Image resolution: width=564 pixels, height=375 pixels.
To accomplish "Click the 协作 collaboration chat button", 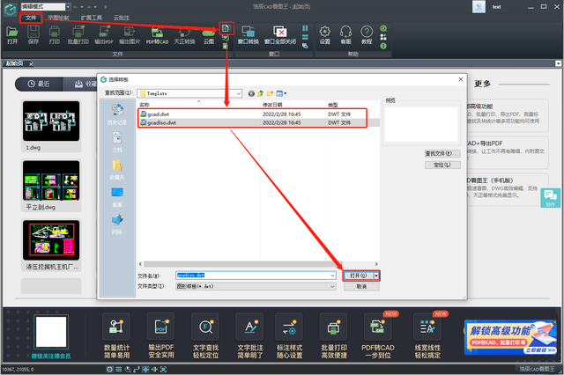I will tap(550, 198).
